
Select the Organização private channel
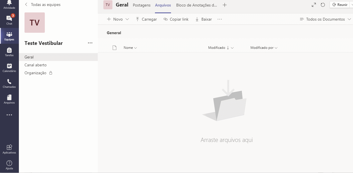[x=58, y=73]
